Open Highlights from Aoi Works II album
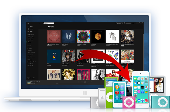Viewport: 170px width, 112px height. click(54, 36)
